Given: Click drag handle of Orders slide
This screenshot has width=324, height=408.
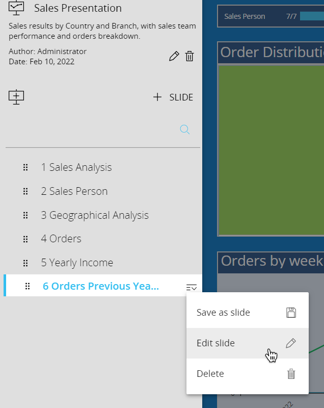Looking at the screenshot, I should pyautogui.click(x=25, y=239).
